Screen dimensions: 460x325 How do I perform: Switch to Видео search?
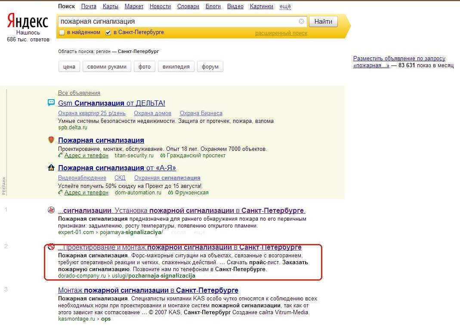tap(235, 6)
